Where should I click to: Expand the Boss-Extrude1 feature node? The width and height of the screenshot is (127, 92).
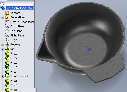(x=3, y=76)
